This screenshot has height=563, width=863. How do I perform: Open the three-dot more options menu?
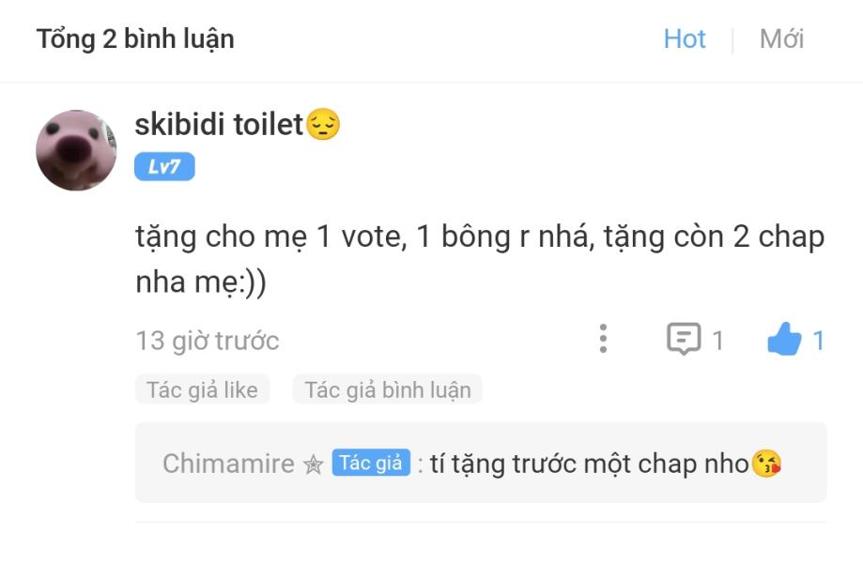(603, 339)
